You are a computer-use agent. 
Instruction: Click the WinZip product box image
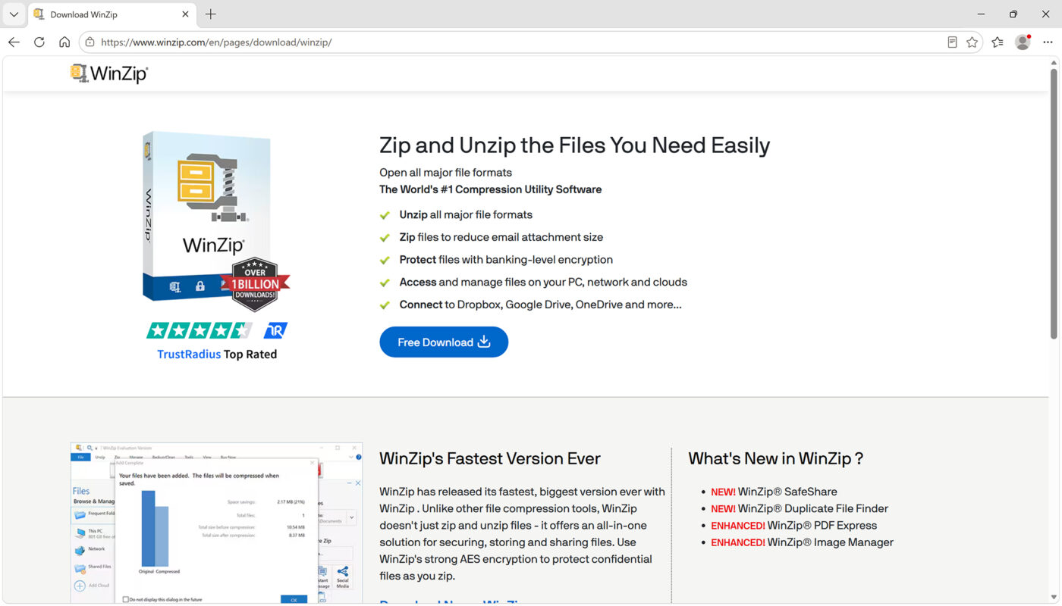pyautogui.click(x=207, y=217)
